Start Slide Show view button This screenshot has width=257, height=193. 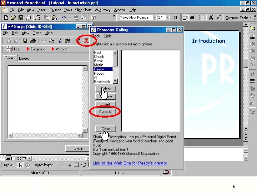24,159
